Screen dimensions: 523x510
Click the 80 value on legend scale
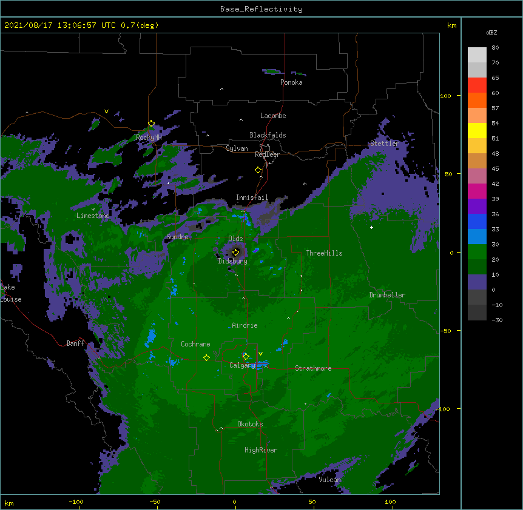pyautogui.click(x=495, y=48)
